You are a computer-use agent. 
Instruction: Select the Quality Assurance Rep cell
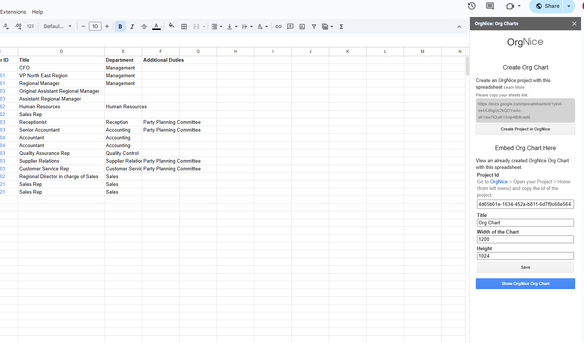click(x=61, y=153)
